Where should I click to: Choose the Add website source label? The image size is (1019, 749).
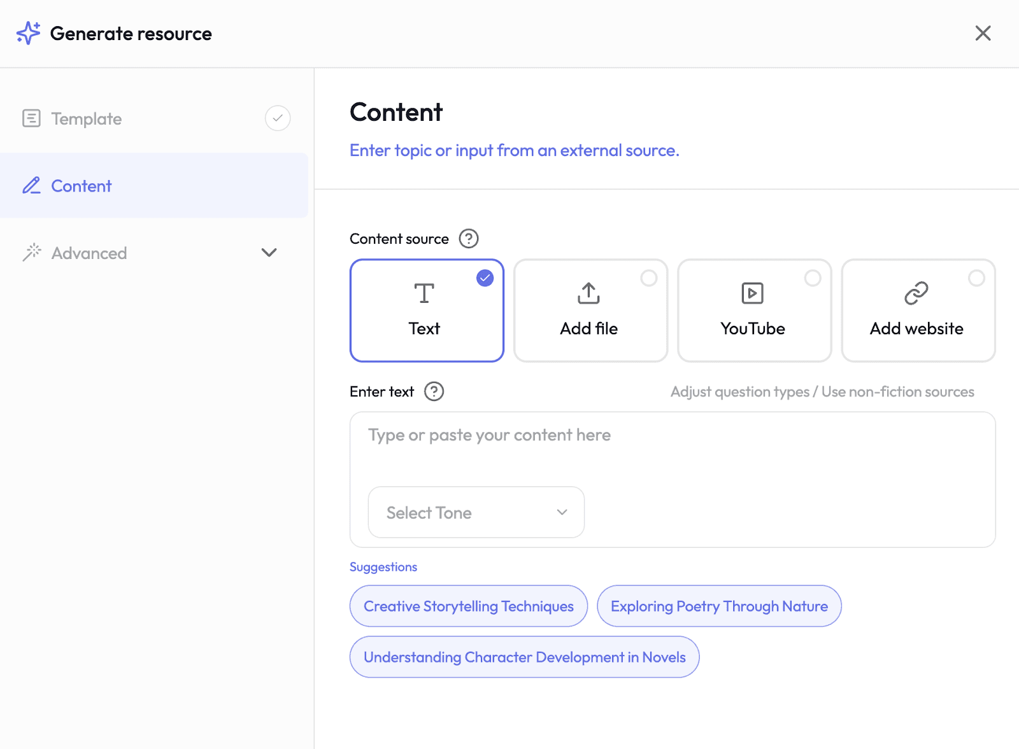coord(916,328)
